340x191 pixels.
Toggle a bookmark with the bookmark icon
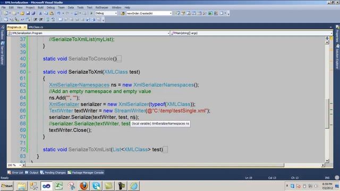(x=61, y=20)
